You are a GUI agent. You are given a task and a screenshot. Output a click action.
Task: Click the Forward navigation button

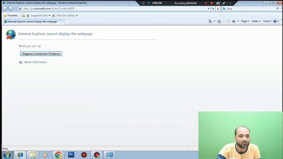click(x=11, y=8)
